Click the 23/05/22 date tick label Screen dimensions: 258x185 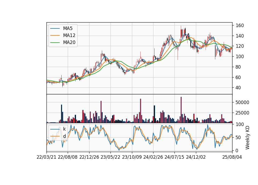tap(110, 157)
